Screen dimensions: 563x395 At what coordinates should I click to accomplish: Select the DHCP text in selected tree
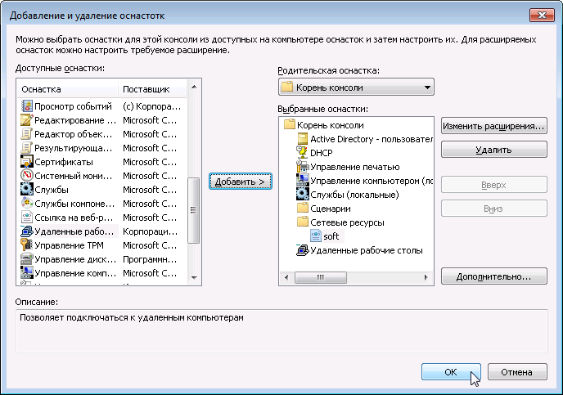click(322, 153)
